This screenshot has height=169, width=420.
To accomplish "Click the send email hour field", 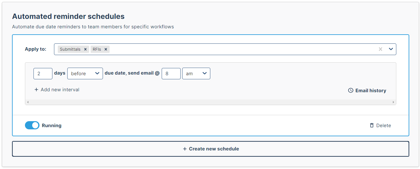I will pyautogui.click(x=171, y=73).
